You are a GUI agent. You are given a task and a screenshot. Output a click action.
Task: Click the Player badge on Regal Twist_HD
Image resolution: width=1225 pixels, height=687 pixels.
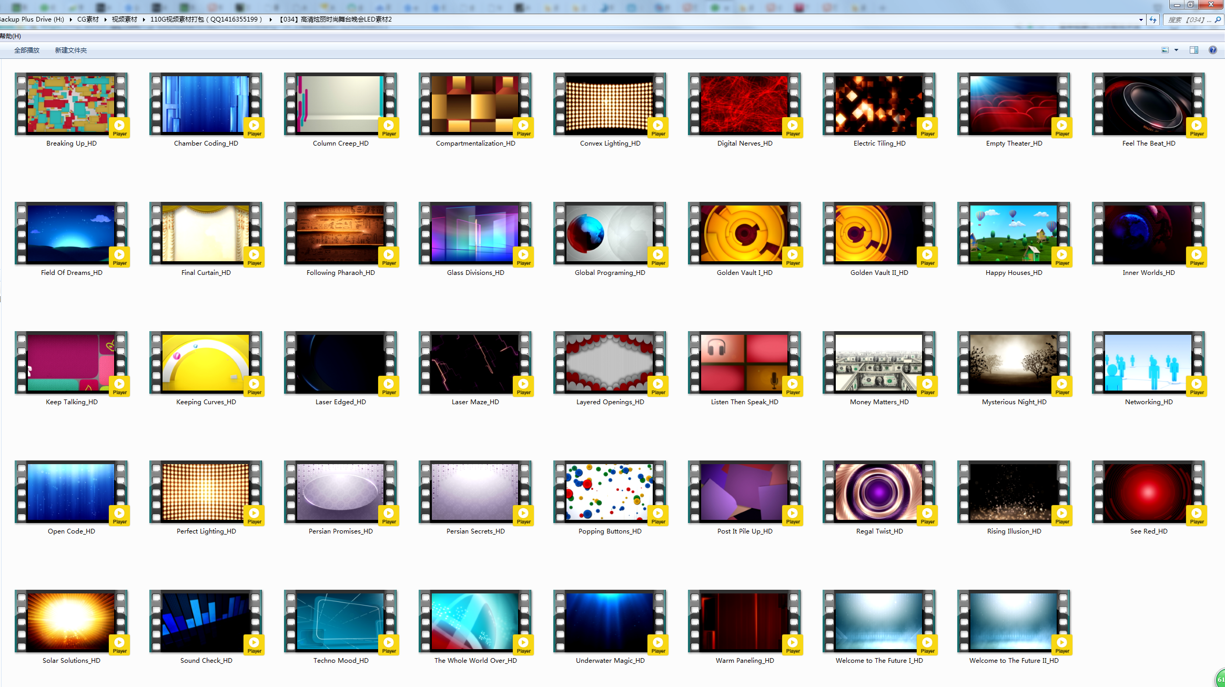(x=927, y=515)
